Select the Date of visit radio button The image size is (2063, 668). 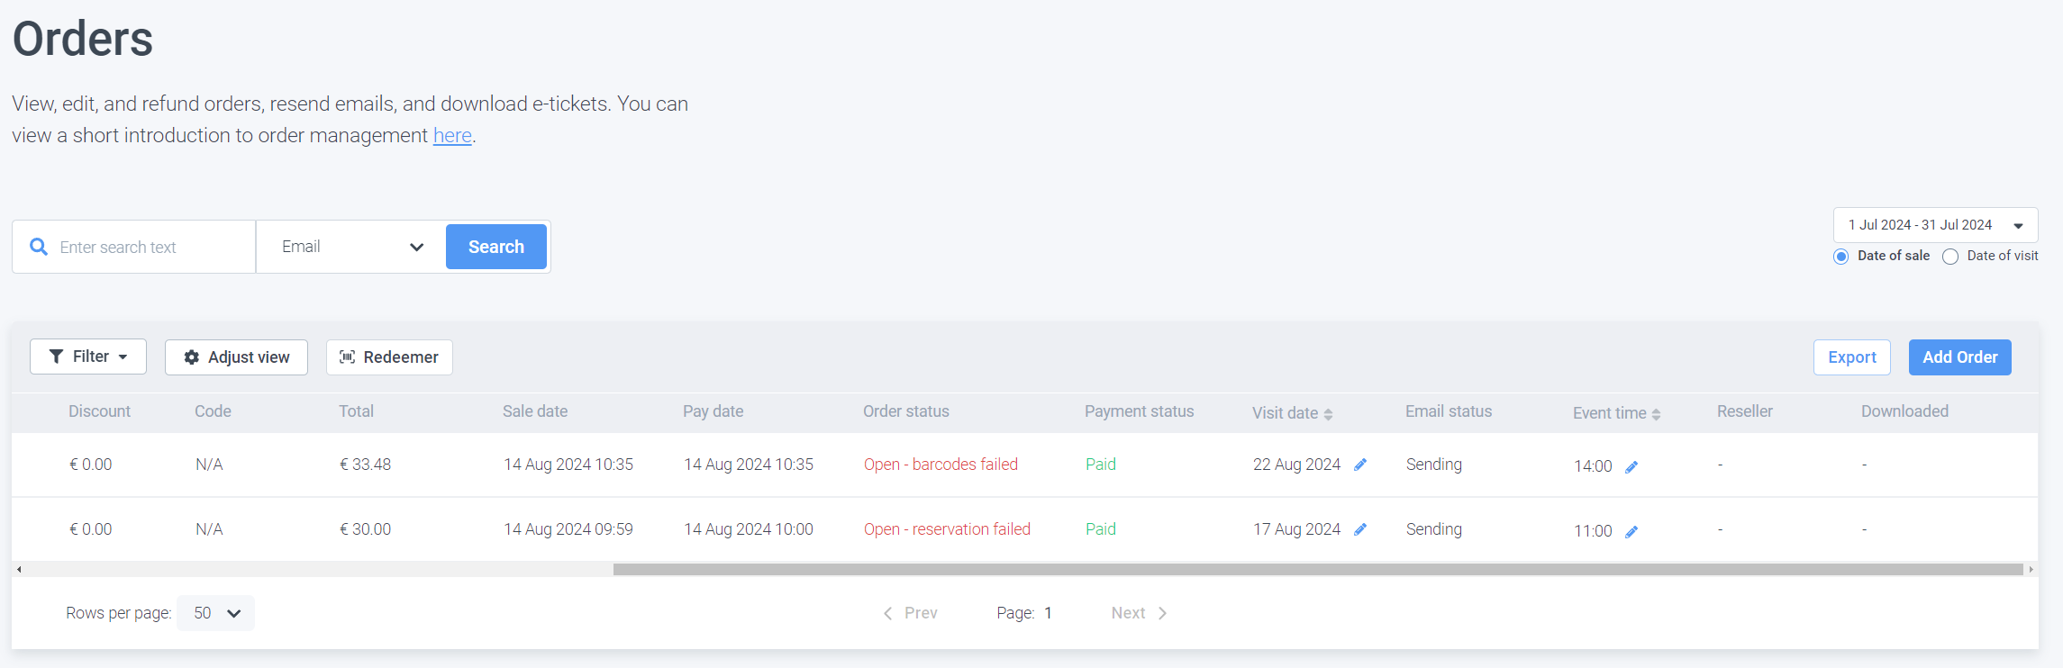click(x=1950, y=257)
